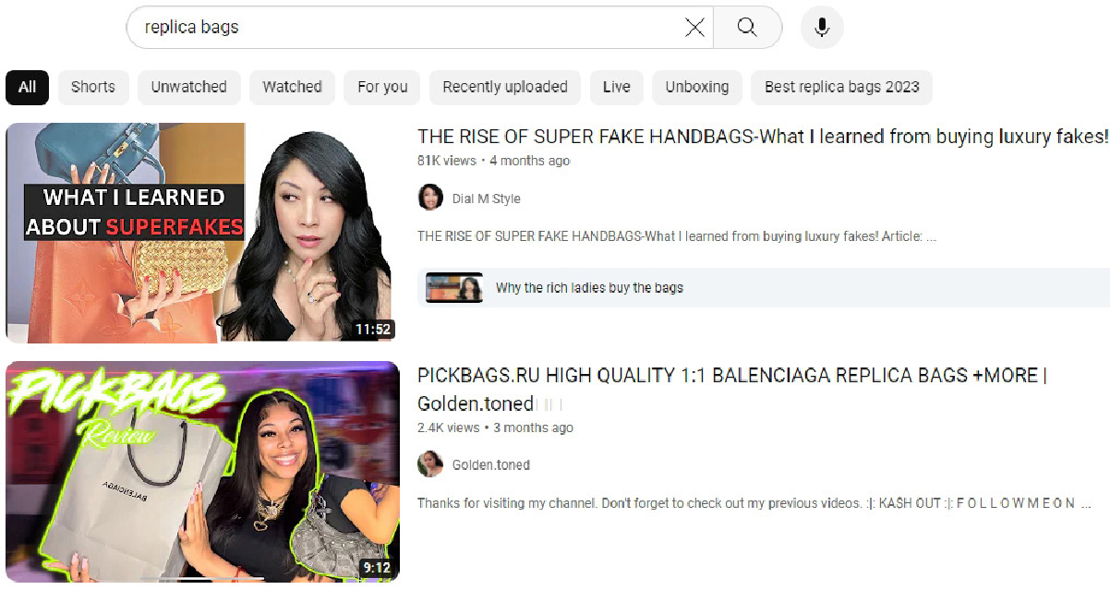Choose the For you filter chip
Image resolution: width=1110 pixels, height=602 pixels.
[x=382, y=87]
